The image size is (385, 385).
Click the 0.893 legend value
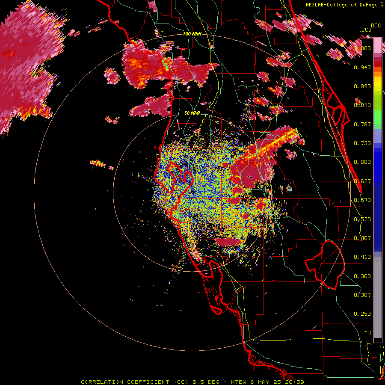point(362,86)
